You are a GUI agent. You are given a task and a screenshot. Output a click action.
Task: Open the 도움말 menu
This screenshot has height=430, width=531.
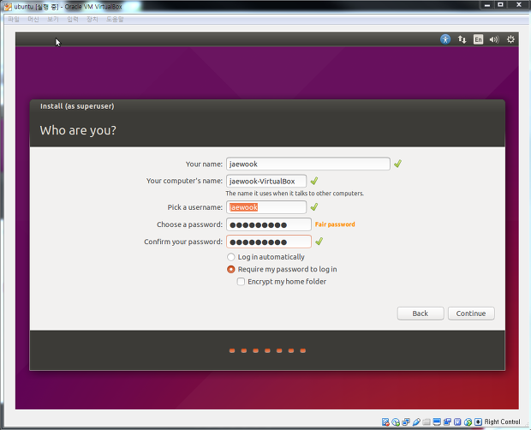coord(115,20)
